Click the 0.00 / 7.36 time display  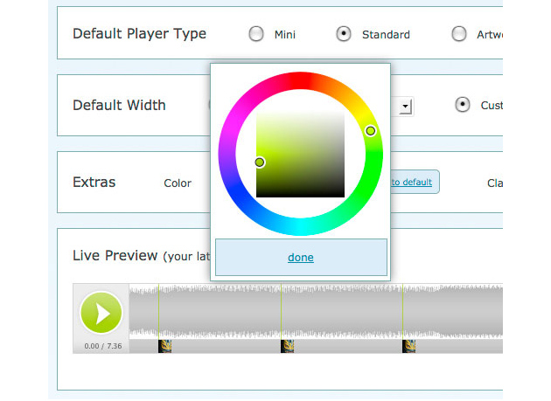pos(103,346)
